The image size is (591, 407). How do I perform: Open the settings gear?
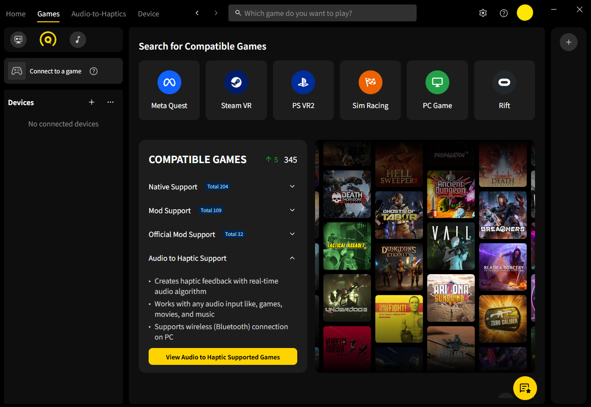[x=483, y=13]
